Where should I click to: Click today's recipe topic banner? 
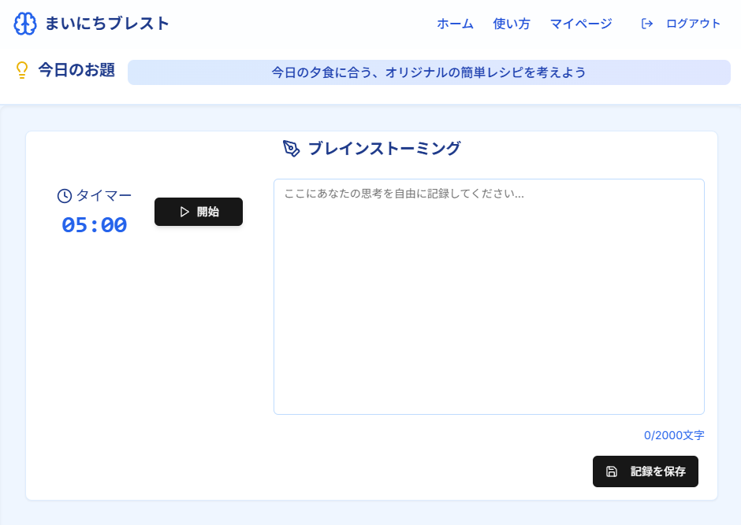(x=429, y=72)
